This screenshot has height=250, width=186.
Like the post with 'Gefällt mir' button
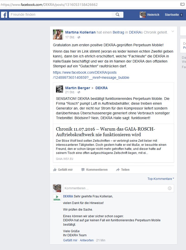63,170
